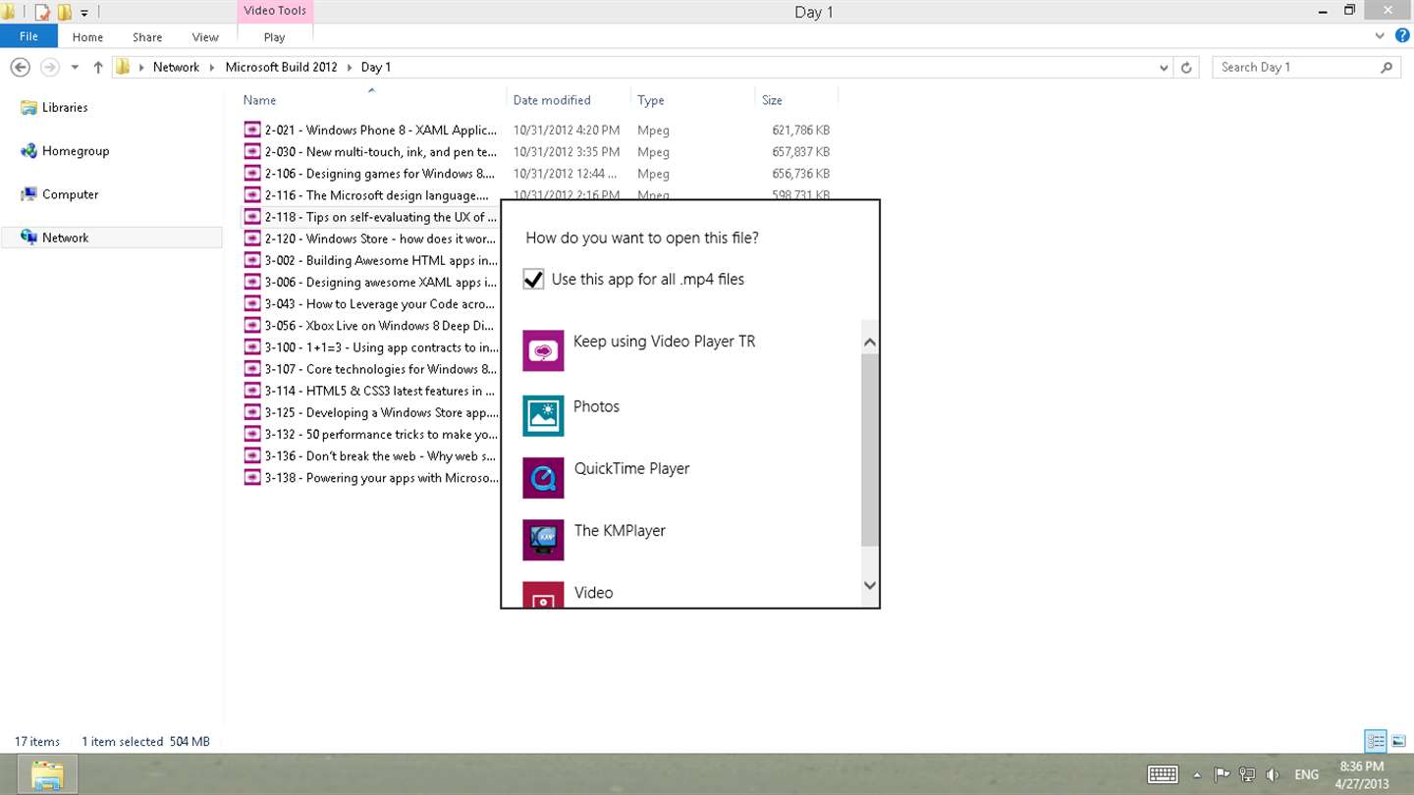This screenshot has height=795, width=1414.
Task: Select Network in the navigation pane
Action: coord(111,238)
